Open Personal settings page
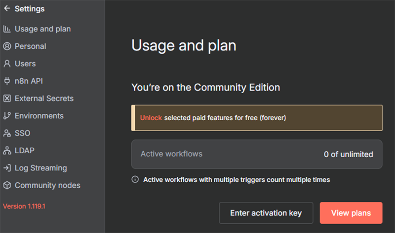The width and height of the screenshot is (395, 233). (x=30, y=46)
